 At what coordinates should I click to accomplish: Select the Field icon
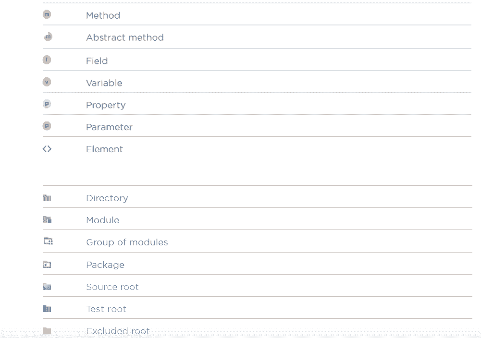point(47,60)
